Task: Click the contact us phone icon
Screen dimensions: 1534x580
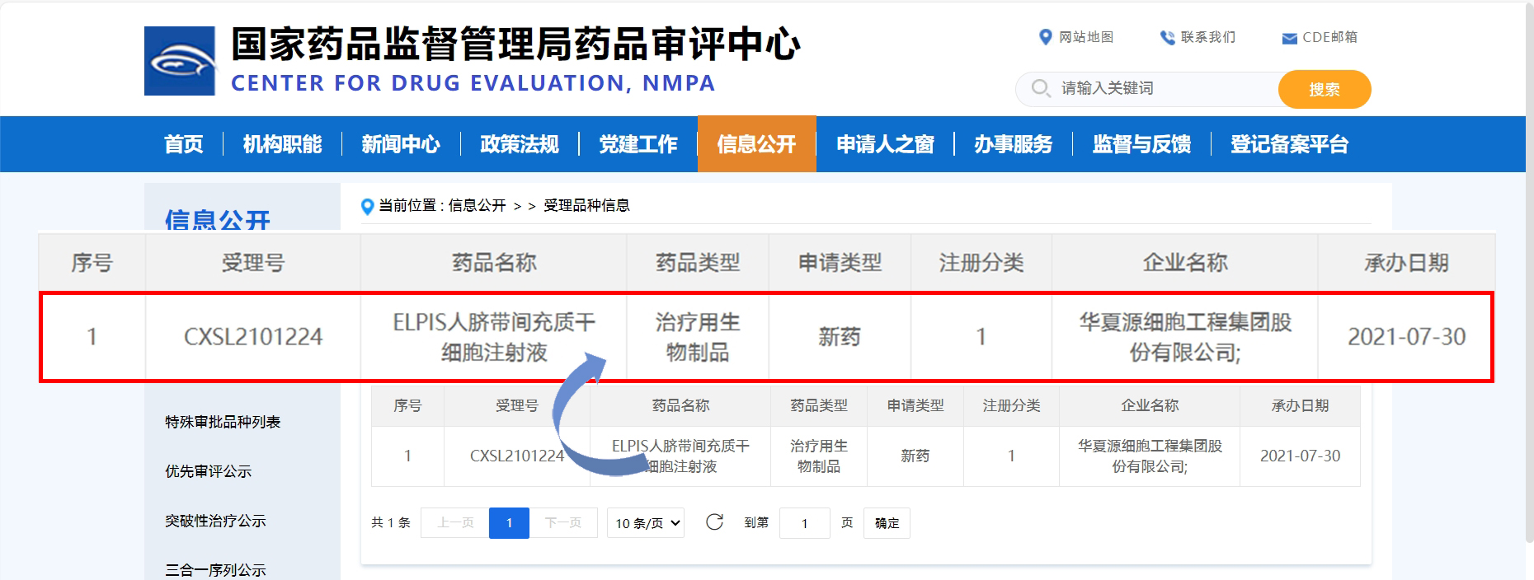Action: coord(1167,37)
